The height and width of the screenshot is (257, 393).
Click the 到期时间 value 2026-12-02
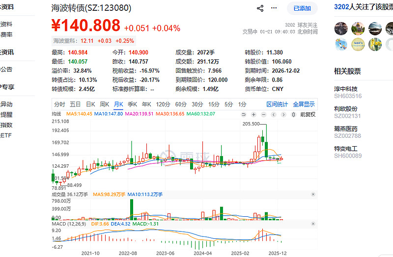pyautogui.click(x=286, y=71)
